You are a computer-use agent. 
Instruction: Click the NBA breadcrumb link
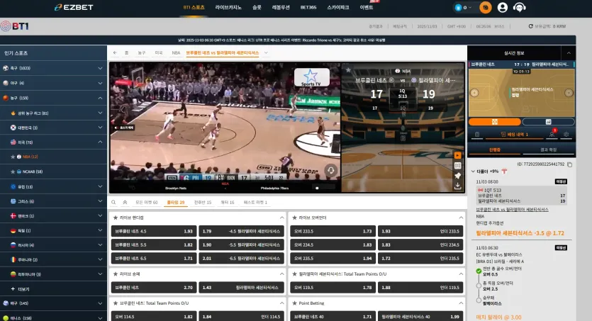[x=176, y=53]
